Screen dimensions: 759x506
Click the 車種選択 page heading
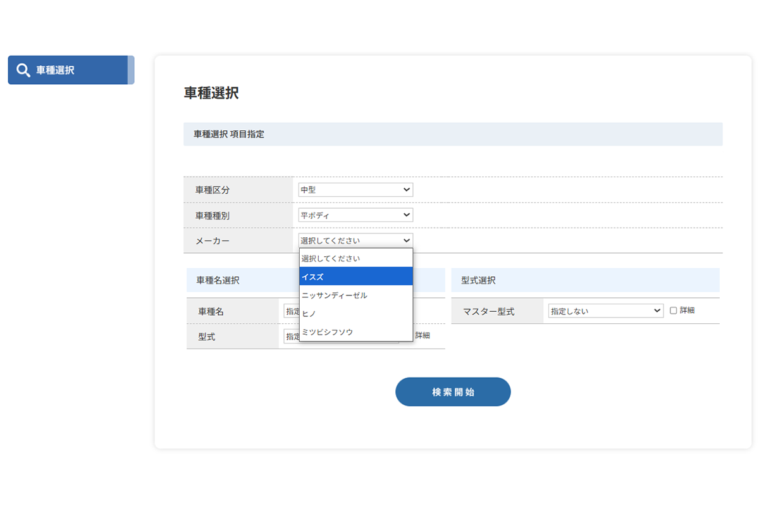click(211, 93)
